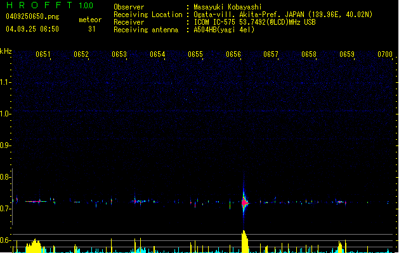Click the 0653 time axis marker
The image size is (399, 253).
(119, 54)
